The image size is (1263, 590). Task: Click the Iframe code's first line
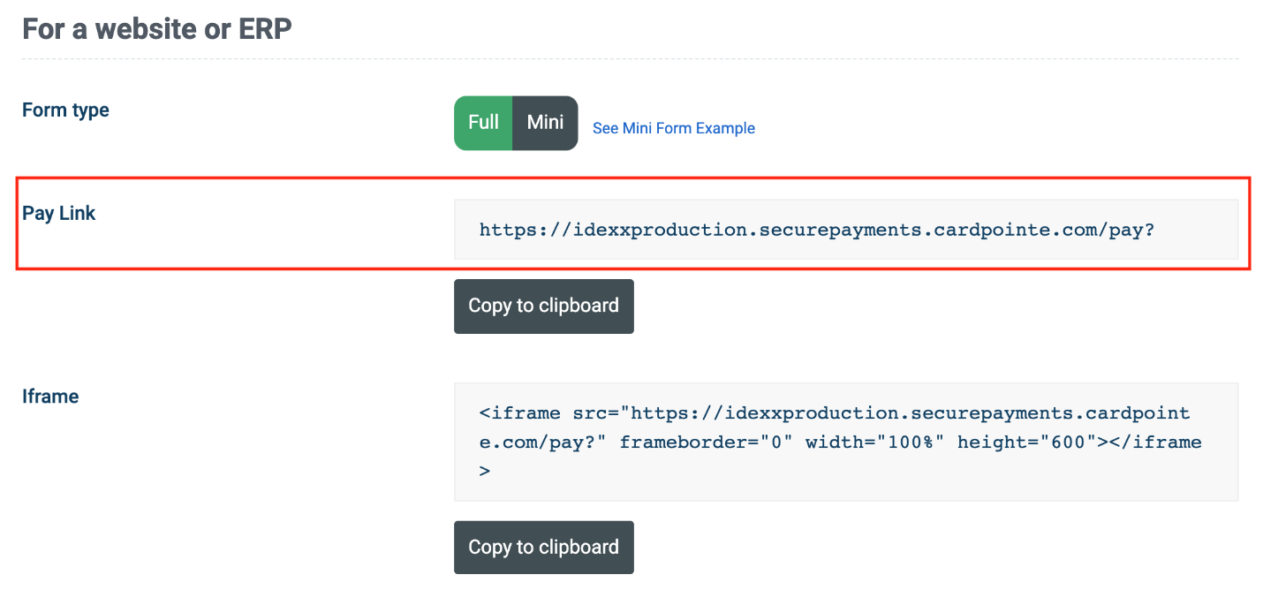point(834,413)
